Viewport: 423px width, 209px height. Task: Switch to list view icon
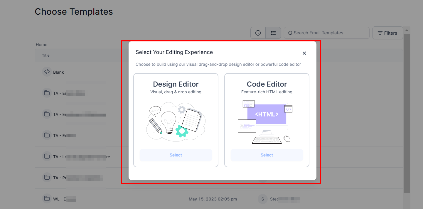pos(273,33)
